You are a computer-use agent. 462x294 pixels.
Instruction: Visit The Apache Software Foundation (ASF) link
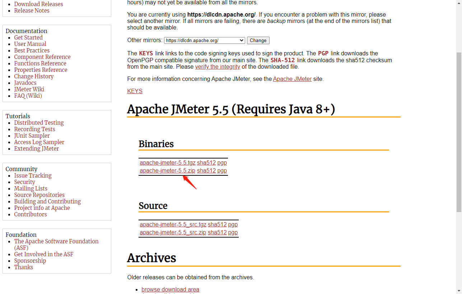[56, 244]
